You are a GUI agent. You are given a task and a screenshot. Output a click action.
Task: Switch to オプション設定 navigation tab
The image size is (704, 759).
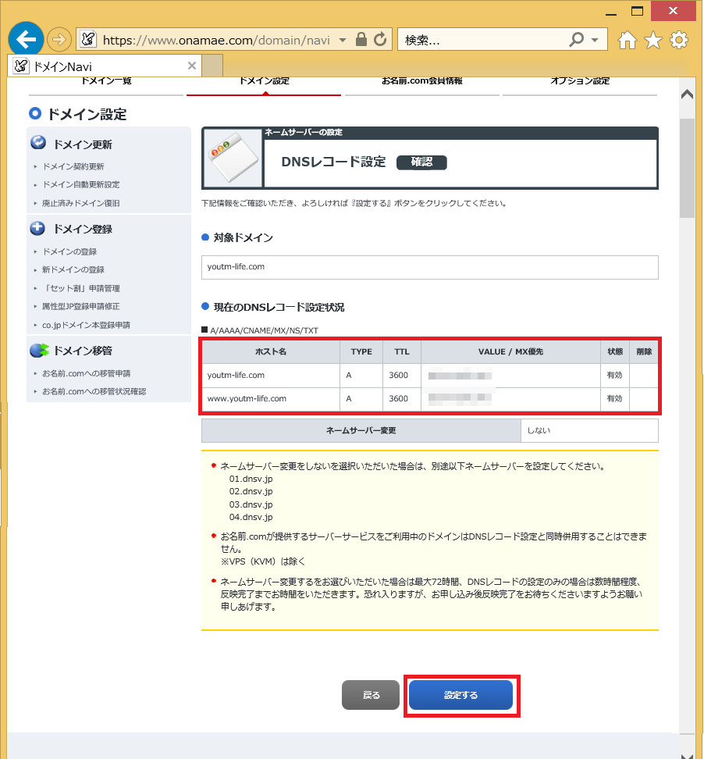click(x=580, y=83)
